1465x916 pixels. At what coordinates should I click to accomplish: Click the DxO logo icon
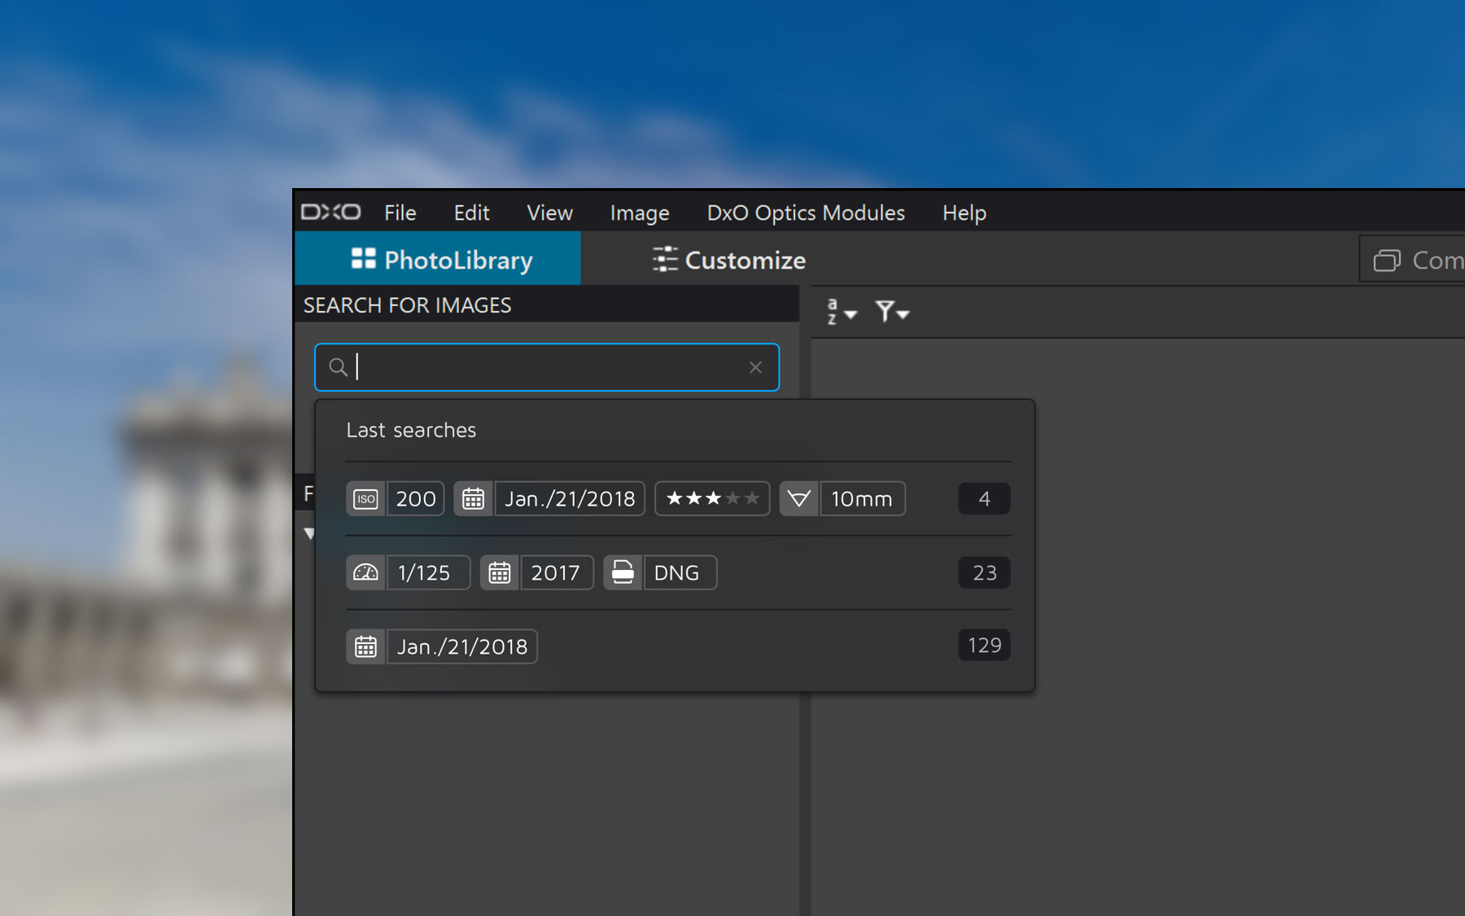330,213
